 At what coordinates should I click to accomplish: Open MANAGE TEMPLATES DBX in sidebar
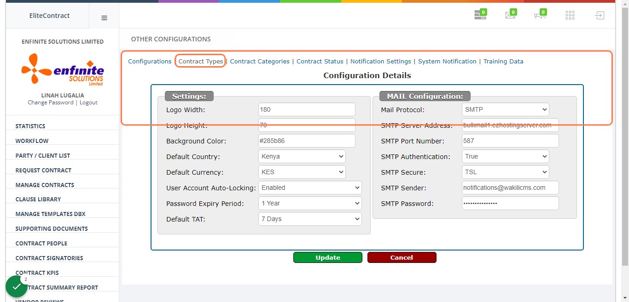51,214
